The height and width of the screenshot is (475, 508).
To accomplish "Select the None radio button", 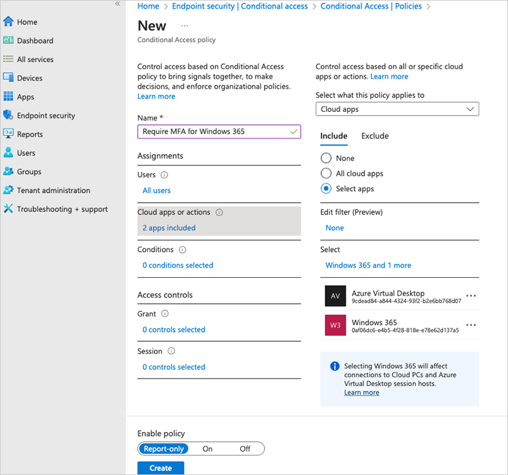I will pyautogui.click(x=326, y=158).
